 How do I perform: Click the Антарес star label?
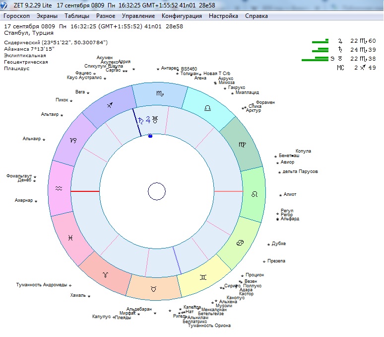(170, 68)
